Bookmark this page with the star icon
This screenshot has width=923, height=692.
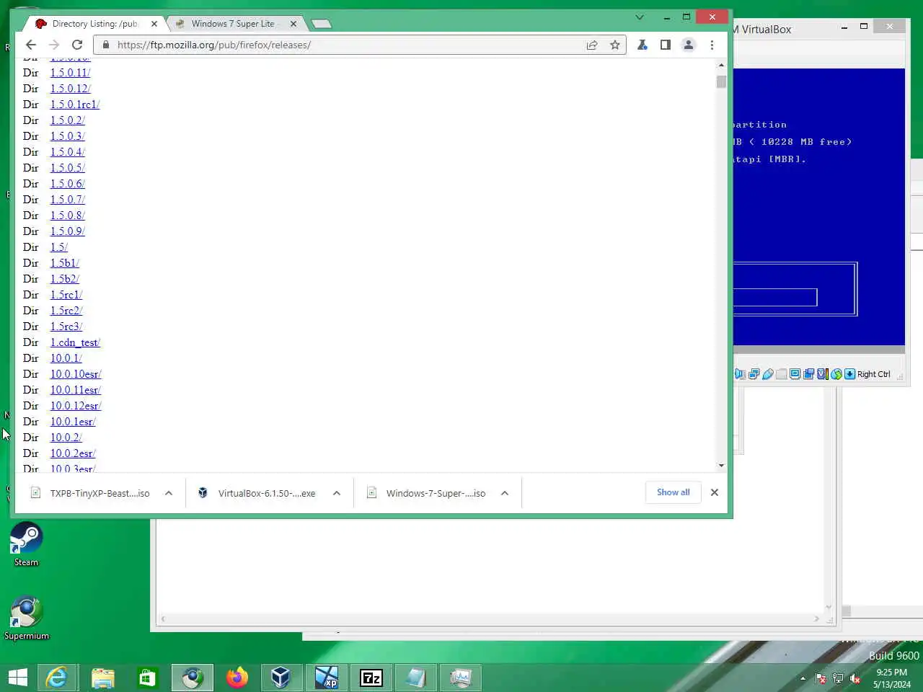click(615, 45)
